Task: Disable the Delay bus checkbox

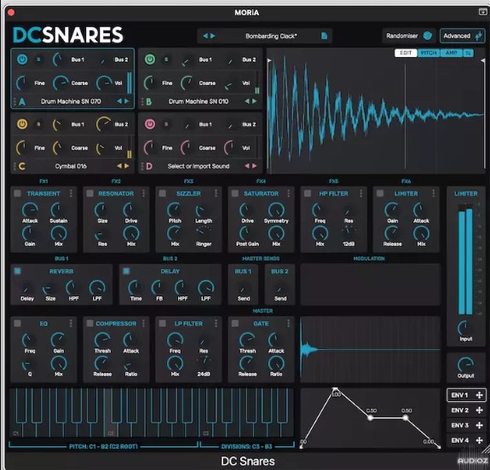Action: coord(126,271)
